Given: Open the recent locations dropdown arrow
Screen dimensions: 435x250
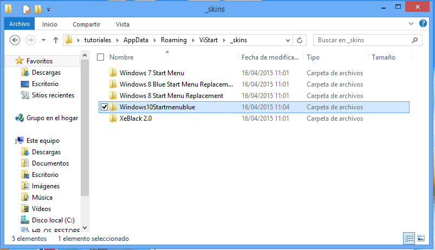Looking at the screenshot, I should point(43,40).
